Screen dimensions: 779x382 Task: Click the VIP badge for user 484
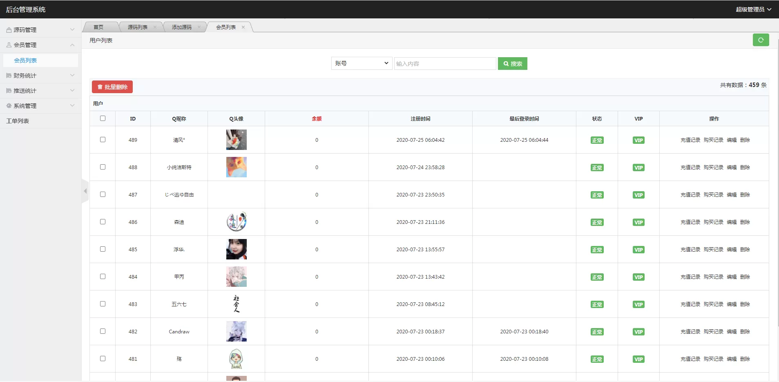pos(638,277)
